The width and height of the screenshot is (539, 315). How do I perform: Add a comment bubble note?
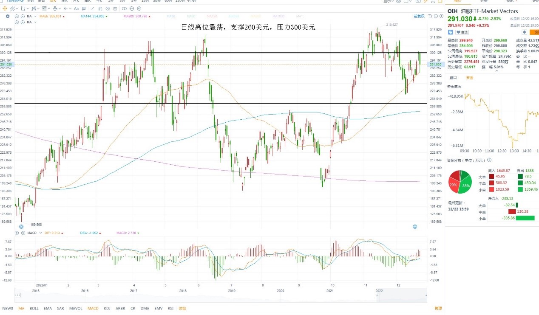point(84,8)
